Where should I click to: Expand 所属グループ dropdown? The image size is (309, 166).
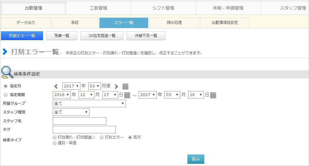point(89,104)
